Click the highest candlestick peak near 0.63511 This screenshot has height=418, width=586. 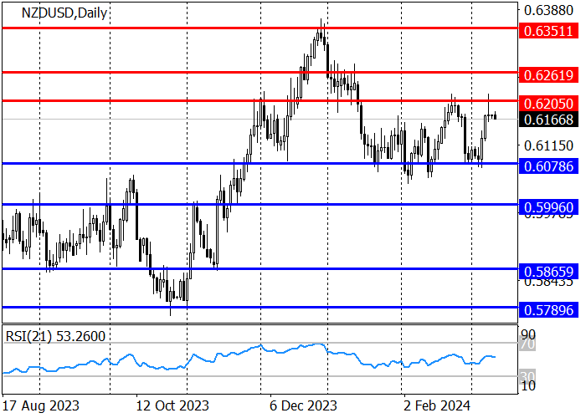(x=321, y=32)
